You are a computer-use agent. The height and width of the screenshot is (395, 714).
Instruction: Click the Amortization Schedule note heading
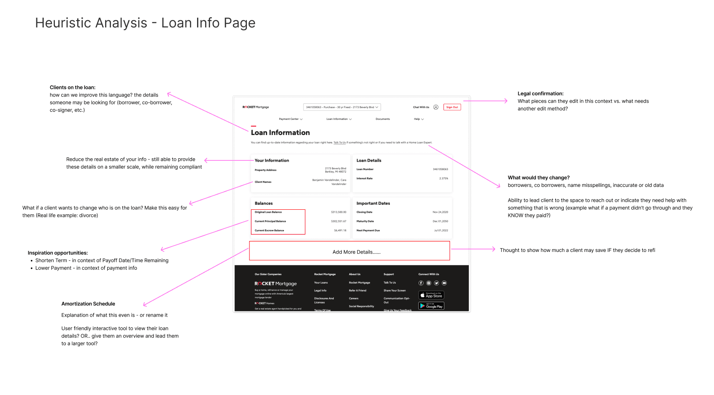click(88, 304)
